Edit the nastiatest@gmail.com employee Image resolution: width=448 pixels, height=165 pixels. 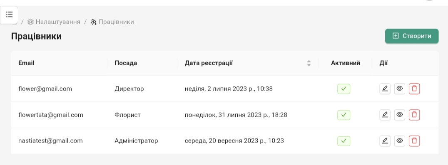tap(385, 141)
